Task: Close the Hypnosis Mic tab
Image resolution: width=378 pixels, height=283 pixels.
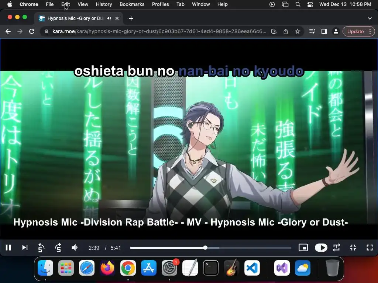Action: coord(117,18)
